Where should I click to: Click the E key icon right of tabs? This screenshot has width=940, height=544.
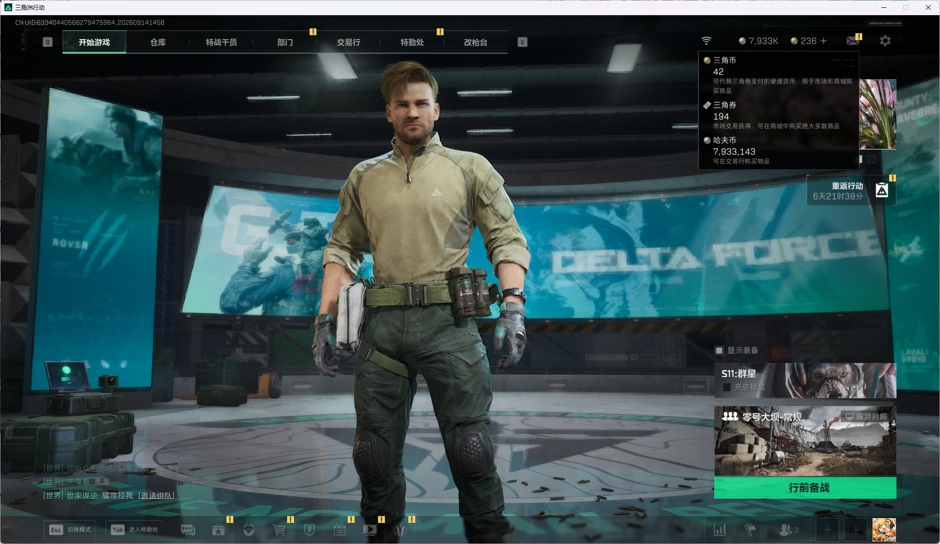pyautogui.click(x=522, y=42)
